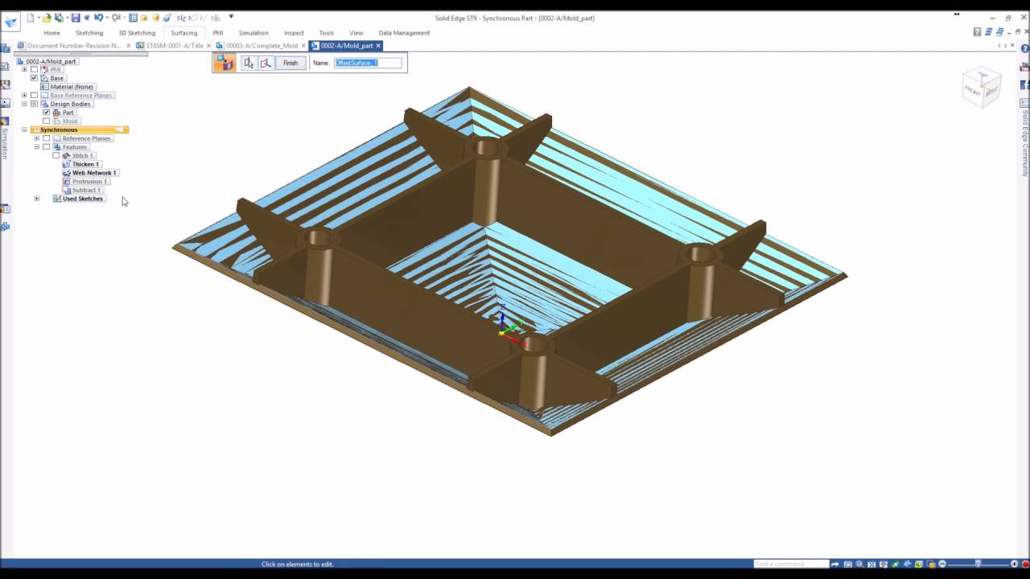Uncheck the Part body checkbox

point(46,113)
